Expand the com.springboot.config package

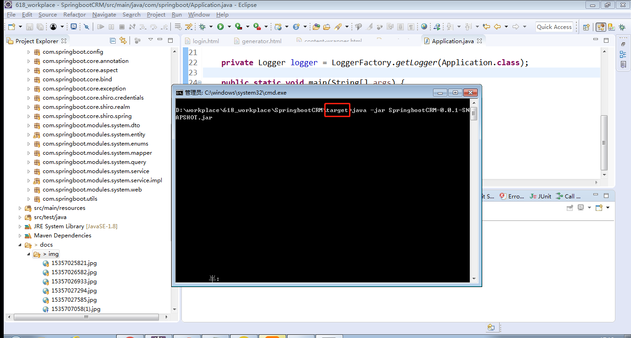point(28,52)
